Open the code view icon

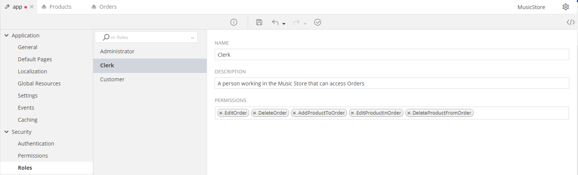pyautogui.click(x=570, y=22)
